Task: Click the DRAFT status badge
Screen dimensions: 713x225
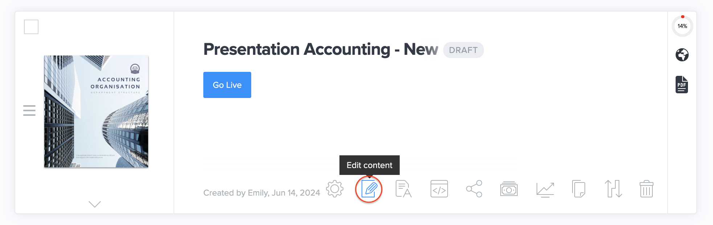Action: pyautogui.click(x=463, y=50)
